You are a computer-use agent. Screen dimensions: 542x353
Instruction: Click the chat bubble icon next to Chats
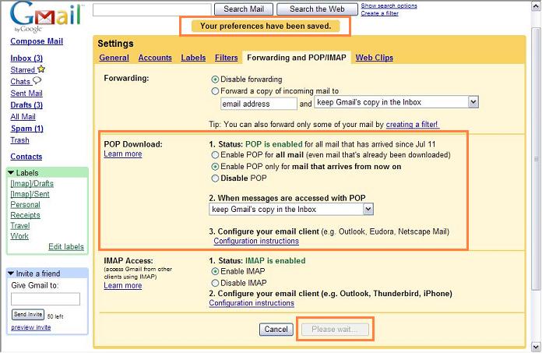pyautogui.click(x=37, y=80)
